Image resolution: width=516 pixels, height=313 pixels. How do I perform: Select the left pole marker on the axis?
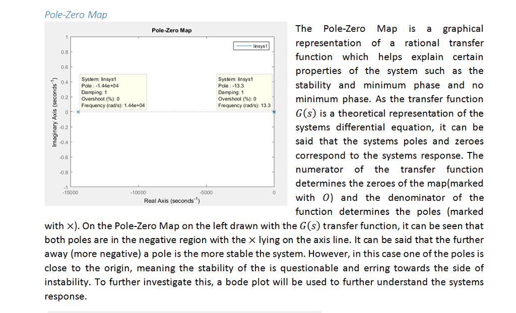78,113
